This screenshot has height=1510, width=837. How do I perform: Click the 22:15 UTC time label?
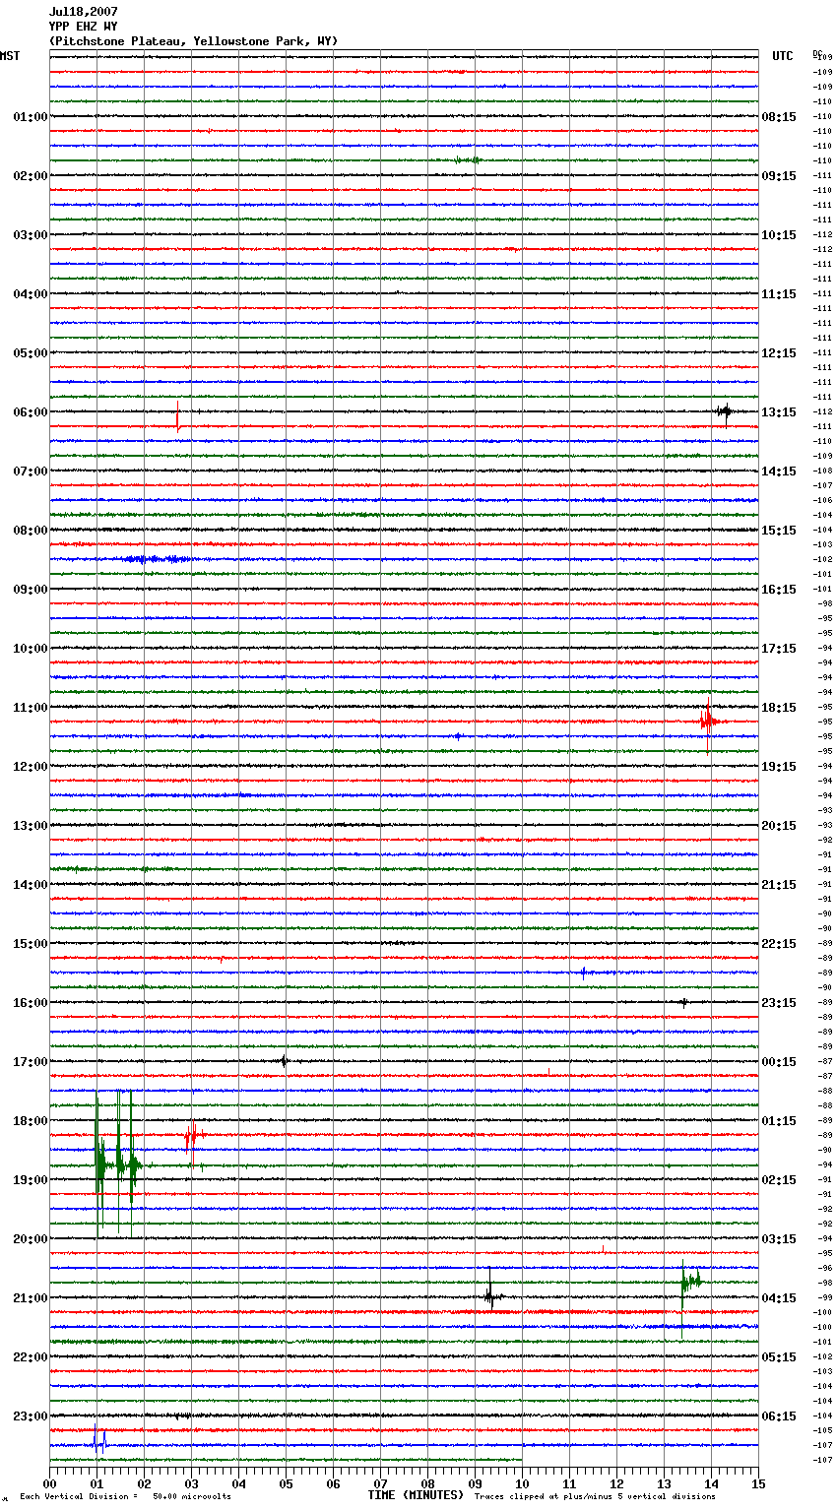point(779,944)
